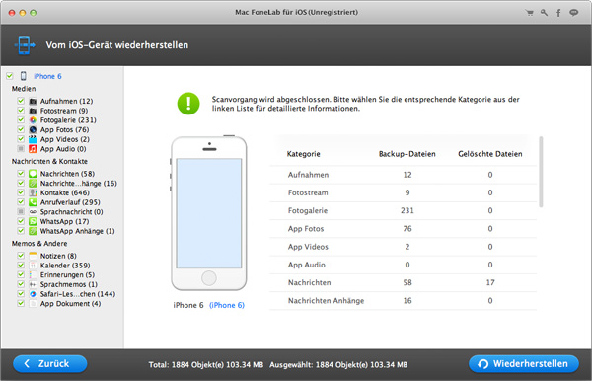
Task: Toggle the Fotostream (9) checkbox
Action: (21, 111)
